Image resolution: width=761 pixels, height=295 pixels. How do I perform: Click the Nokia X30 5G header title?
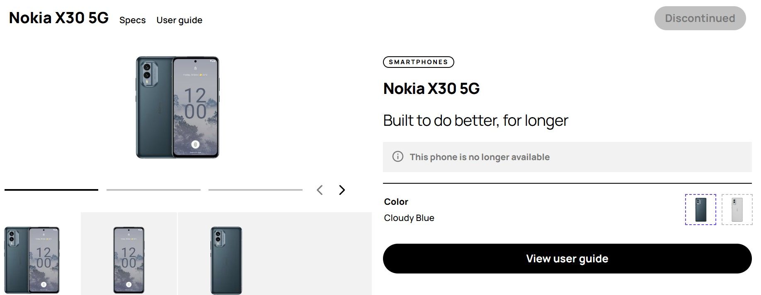[x=59, y=18]
